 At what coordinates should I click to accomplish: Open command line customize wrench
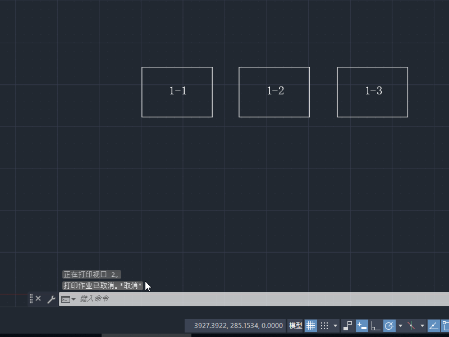tap(51, 299)
